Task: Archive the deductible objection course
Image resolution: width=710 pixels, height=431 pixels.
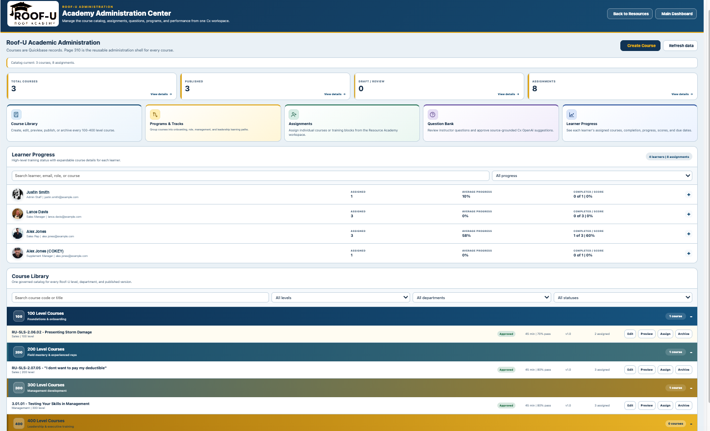Action: click(x=684, y=370)
